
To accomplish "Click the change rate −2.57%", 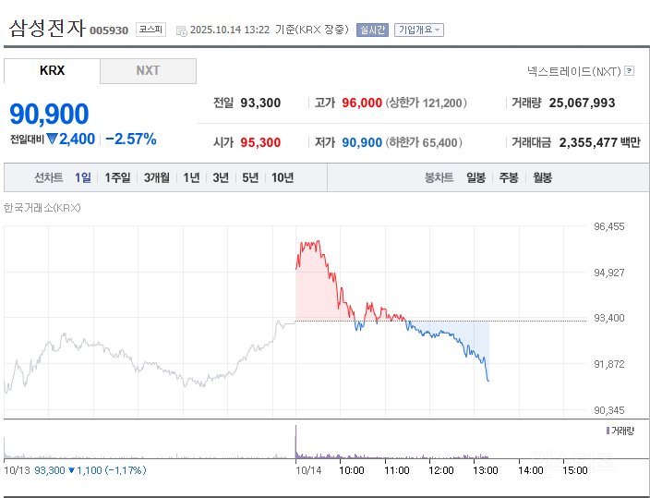I will pyautogui.click(x=131, y=139).
